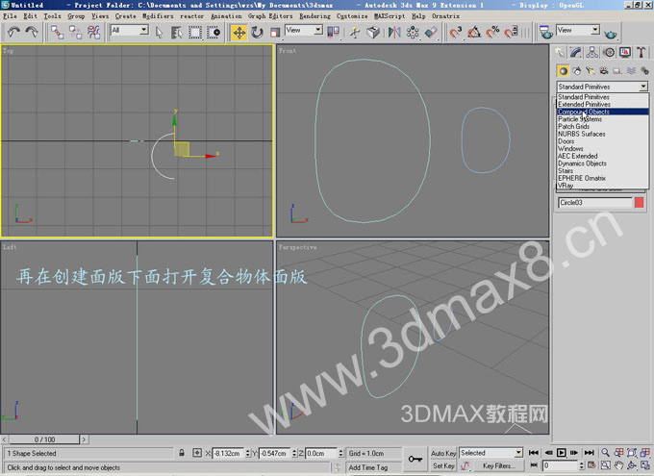Click the Pan View hand tool
This screenshot has width=654, height=476.
click(618, 465)
